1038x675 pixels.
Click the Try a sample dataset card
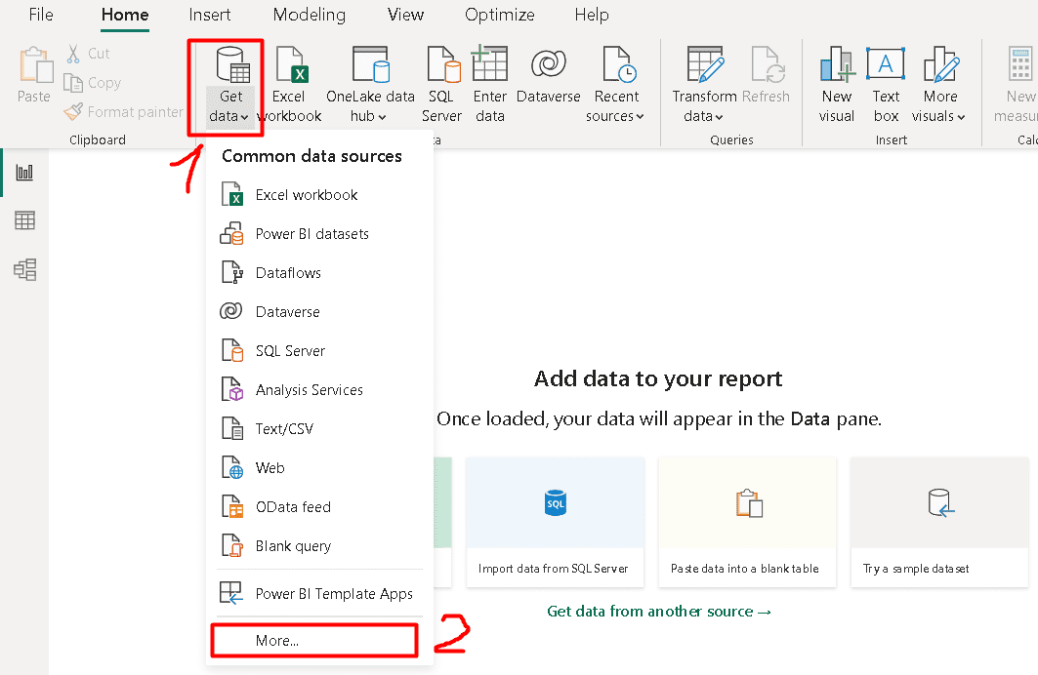pos(939,522)
